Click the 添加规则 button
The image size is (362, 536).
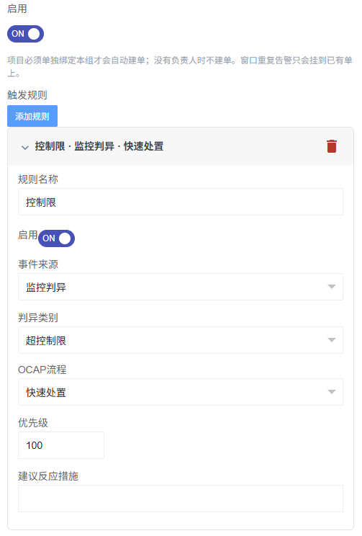pos(32,116)
